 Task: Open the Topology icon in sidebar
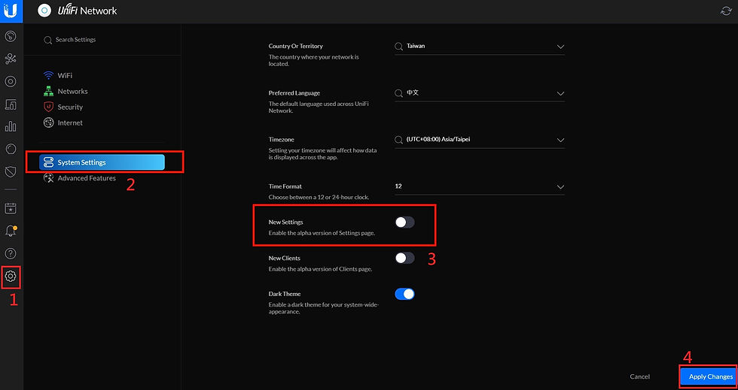pyautogui.click(x=11, y=58)
